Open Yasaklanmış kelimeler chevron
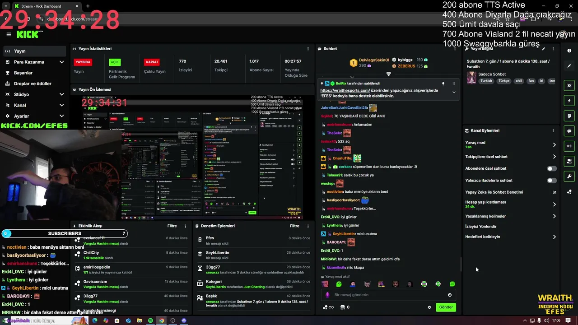Screen dimensions: 578x325 [x=555, y=216]
